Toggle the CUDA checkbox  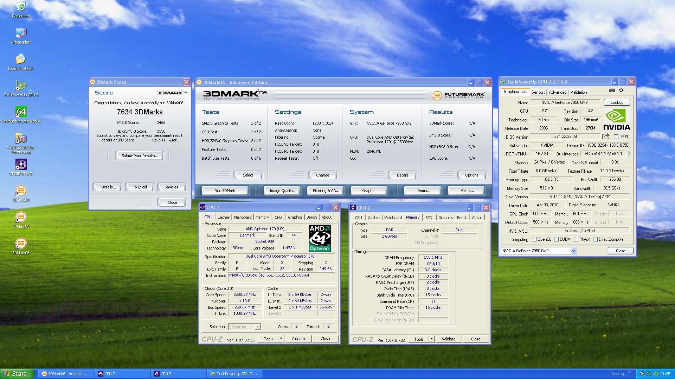click(x=556, y=239)
